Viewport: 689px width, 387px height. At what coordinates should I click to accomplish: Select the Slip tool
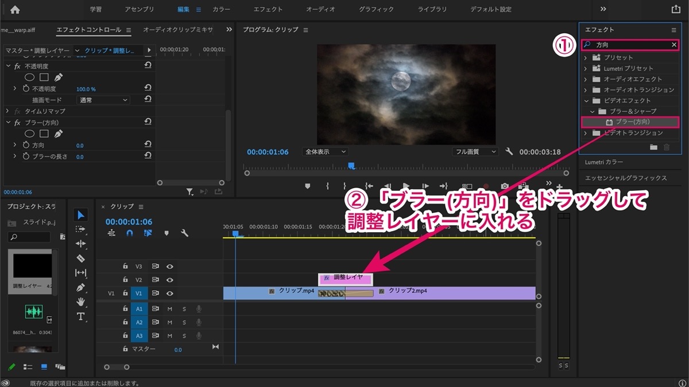81,273
